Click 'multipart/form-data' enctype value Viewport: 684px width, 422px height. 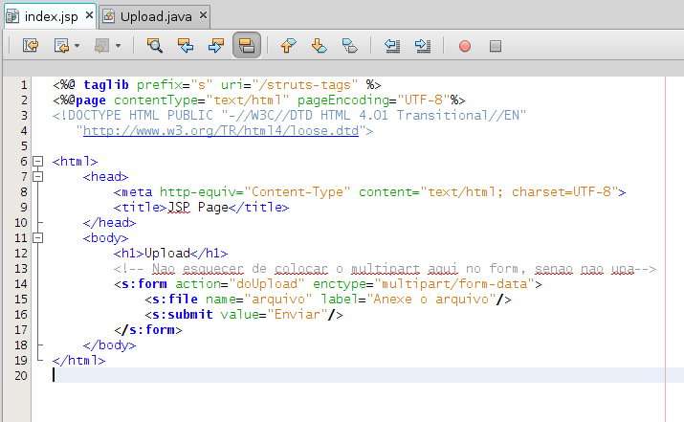454,284
